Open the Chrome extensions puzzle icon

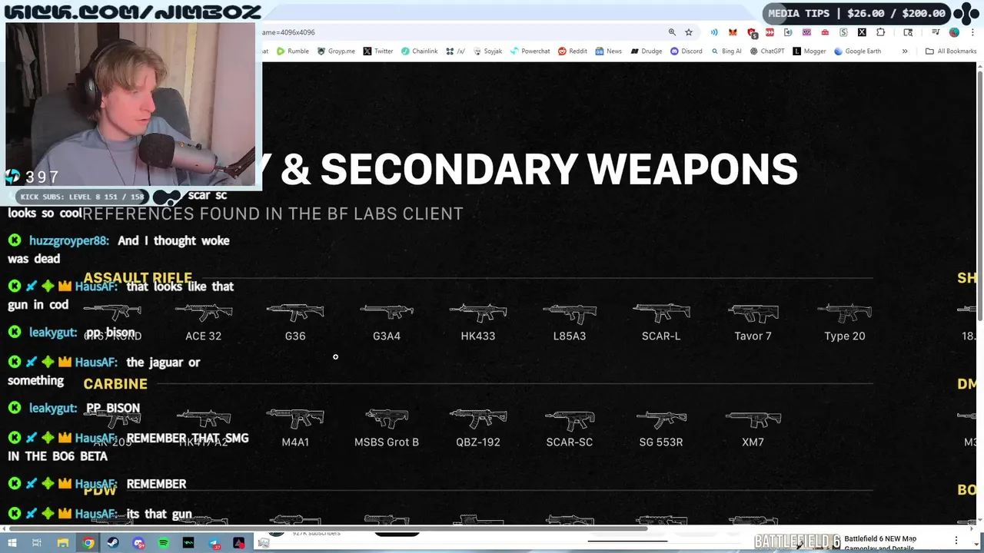pyautogui.click(x=880, y=32)
